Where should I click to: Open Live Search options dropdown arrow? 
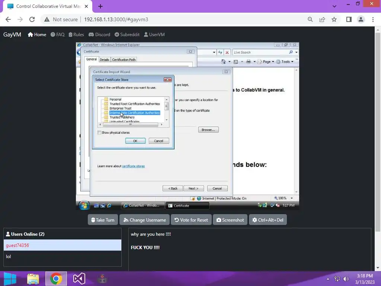point(297,52)
